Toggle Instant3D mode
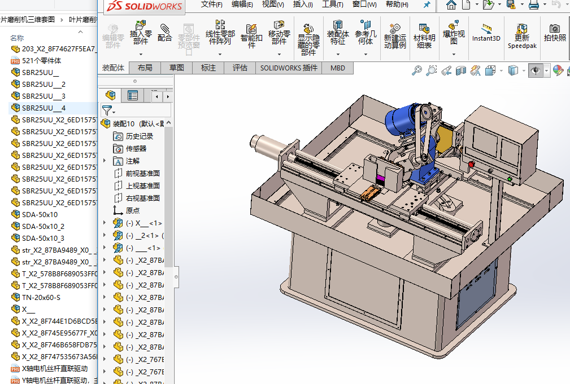This screenshot has height=384, width=570. tap(486, 33)
